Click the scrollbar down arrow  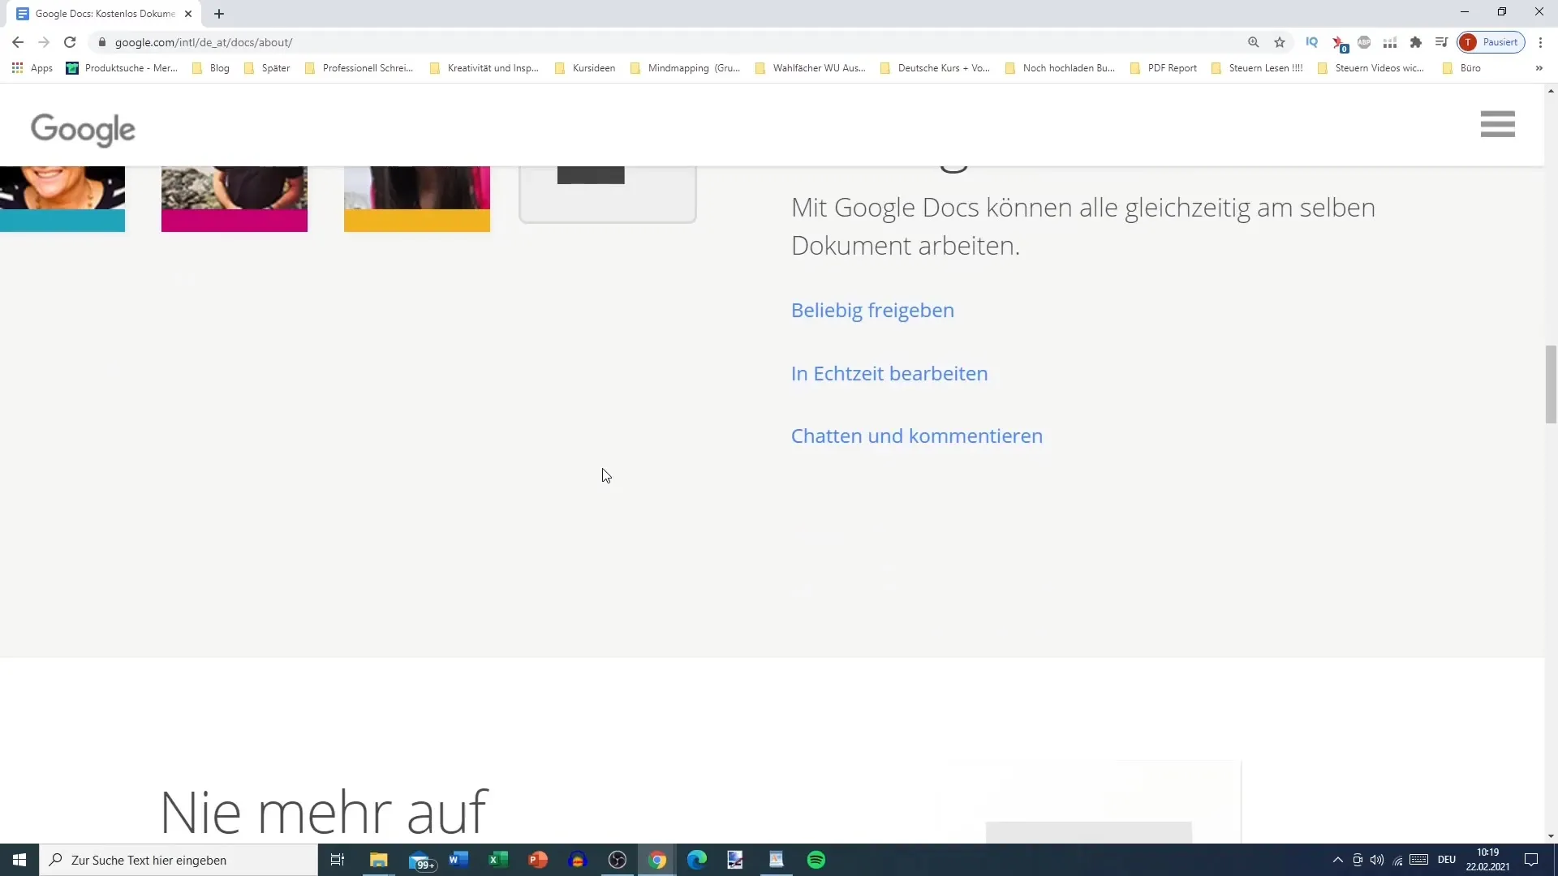[x=1551, y=836]
